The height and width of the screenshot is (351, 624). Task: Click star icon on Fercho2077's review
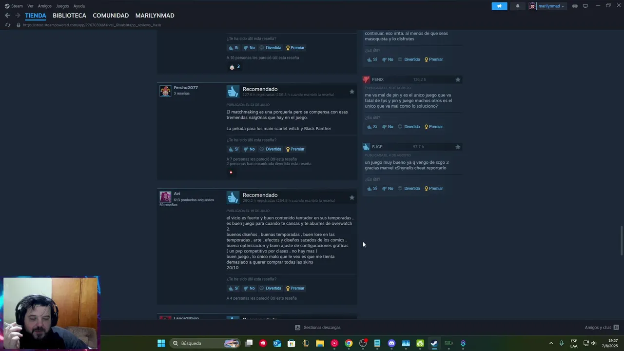(x=352, y=92)
